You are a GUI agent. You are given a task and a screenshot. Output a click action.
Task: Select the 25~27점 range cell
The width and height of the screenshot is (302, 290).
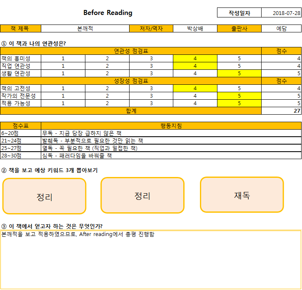pyautogui.click(x=20, y=148)
